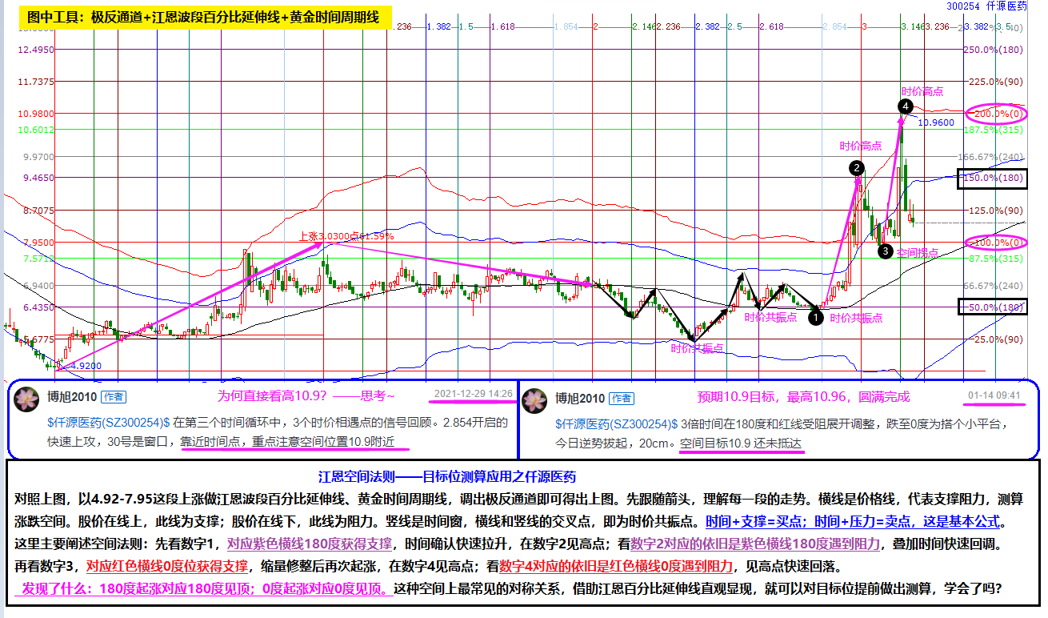Click 作者 badge in the left post
The width and height of the screenshot is (1048, 618).
point(112,397)
